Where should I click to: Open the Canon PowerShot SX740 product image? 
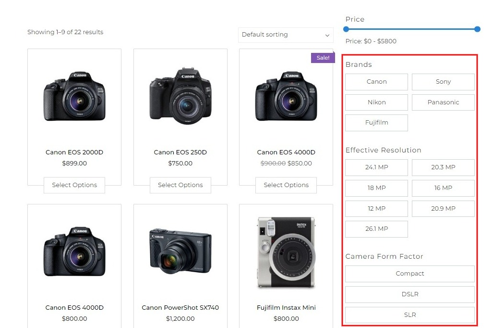click(180, 250)
